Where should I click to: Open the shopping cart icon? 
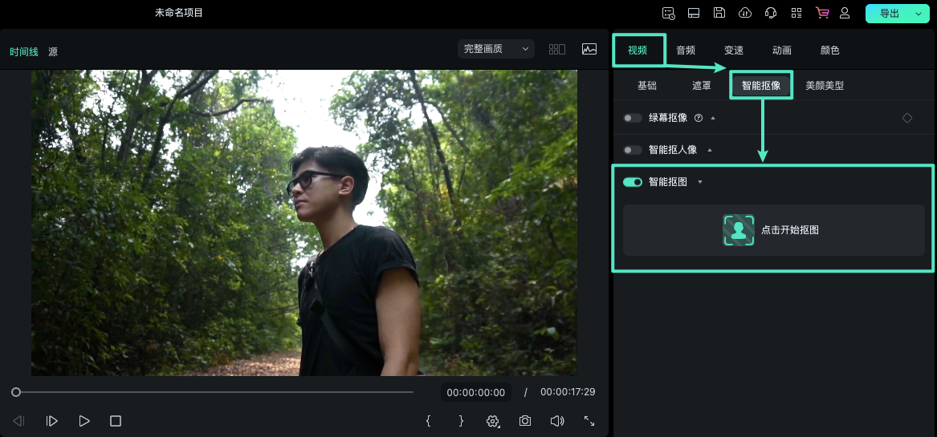click(x=822, y=13)
